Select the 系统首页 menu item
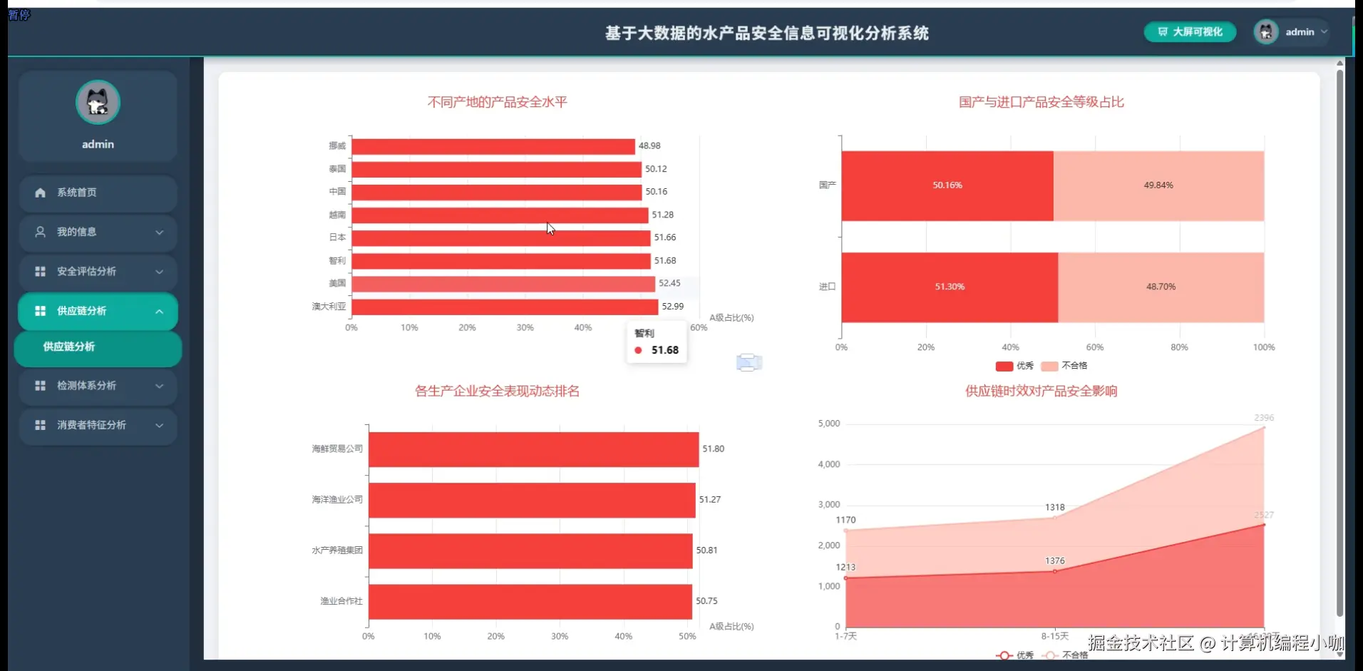 (x=77, y=193)
